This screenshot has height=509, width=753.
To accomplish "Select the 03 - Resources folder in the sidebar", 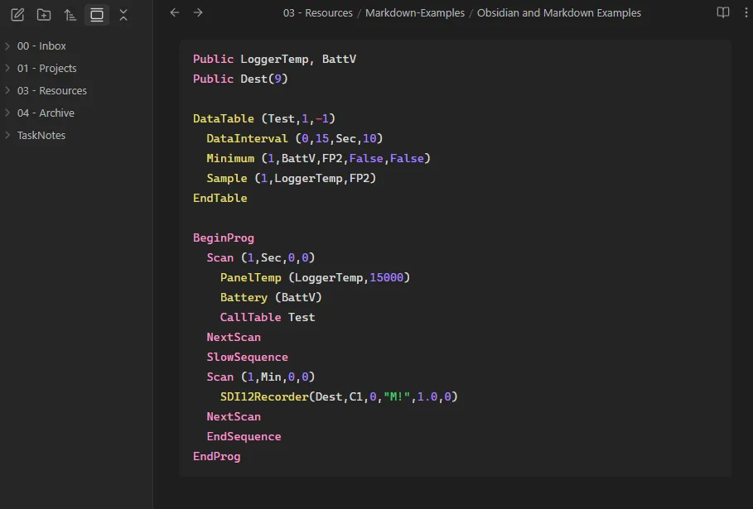I will (x=52, y=91).
